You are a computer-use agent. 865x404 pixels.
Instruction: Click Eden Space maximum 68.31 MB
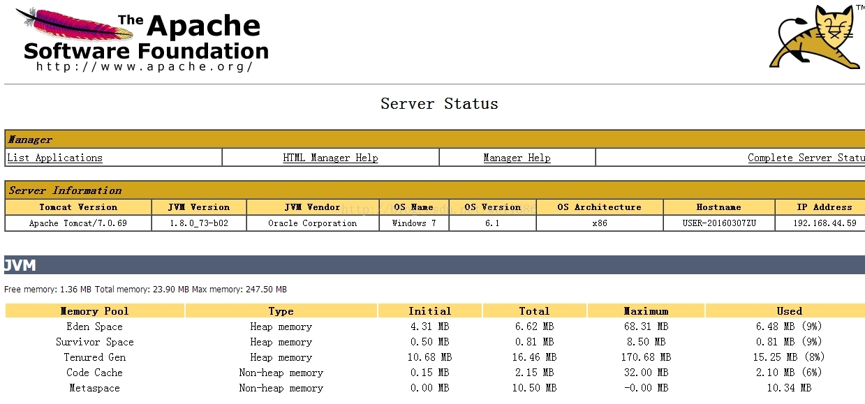coord(646,327)
